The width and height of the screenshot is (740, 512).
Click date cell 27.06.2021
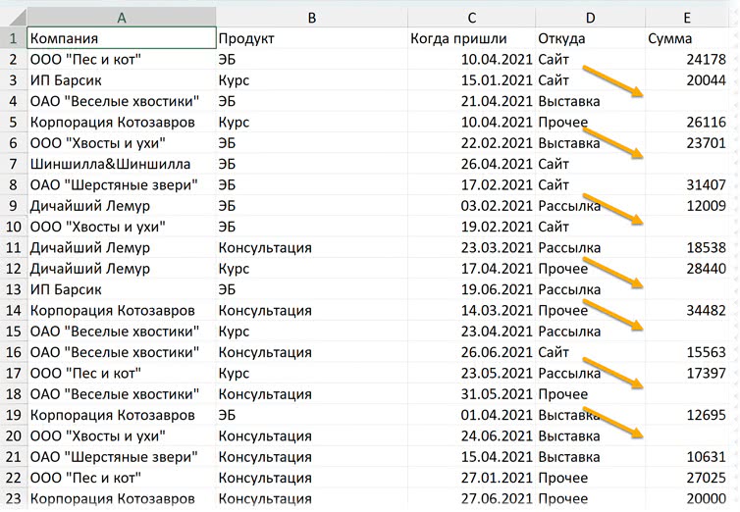pos(471,499)
